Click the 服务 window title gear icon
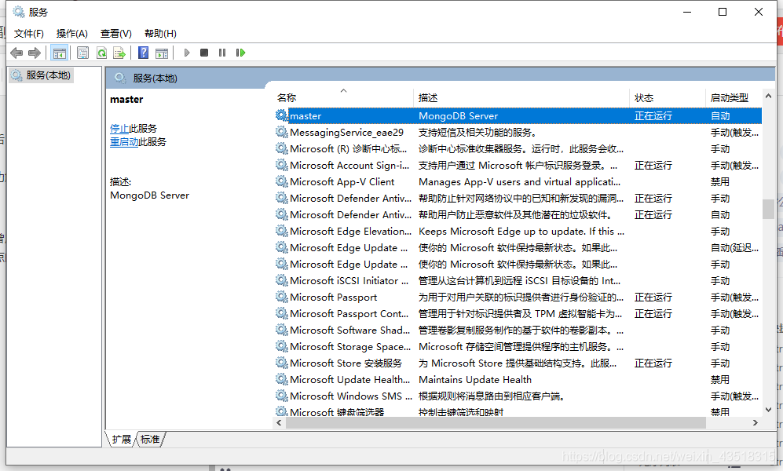 (x=19, y=12)
